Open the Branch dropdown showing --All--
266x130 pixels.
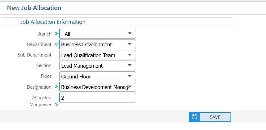click(x=97, y=34)
